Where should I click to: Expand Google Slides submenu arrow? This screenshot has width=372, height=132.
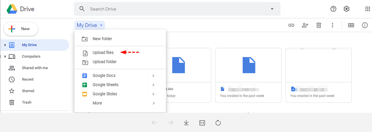(154, 94)
